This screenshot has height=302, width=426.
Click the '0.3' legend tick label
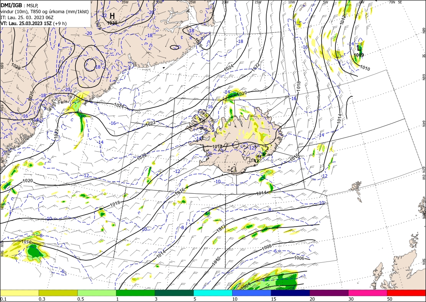coord(42,299)
